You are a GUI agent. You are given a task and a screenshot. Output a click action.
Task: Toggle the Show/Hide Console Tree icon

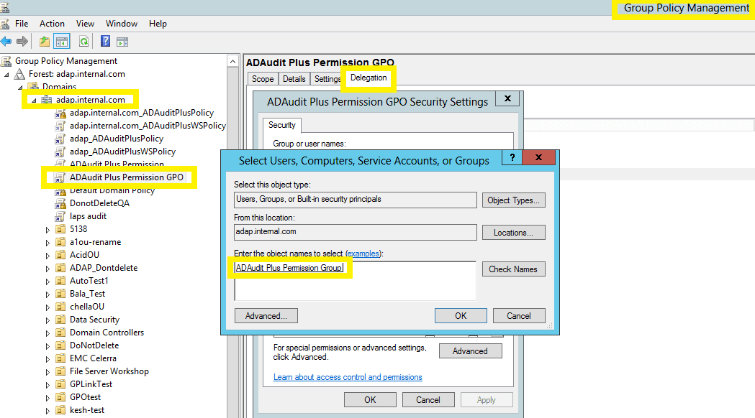tap(62, 41)
